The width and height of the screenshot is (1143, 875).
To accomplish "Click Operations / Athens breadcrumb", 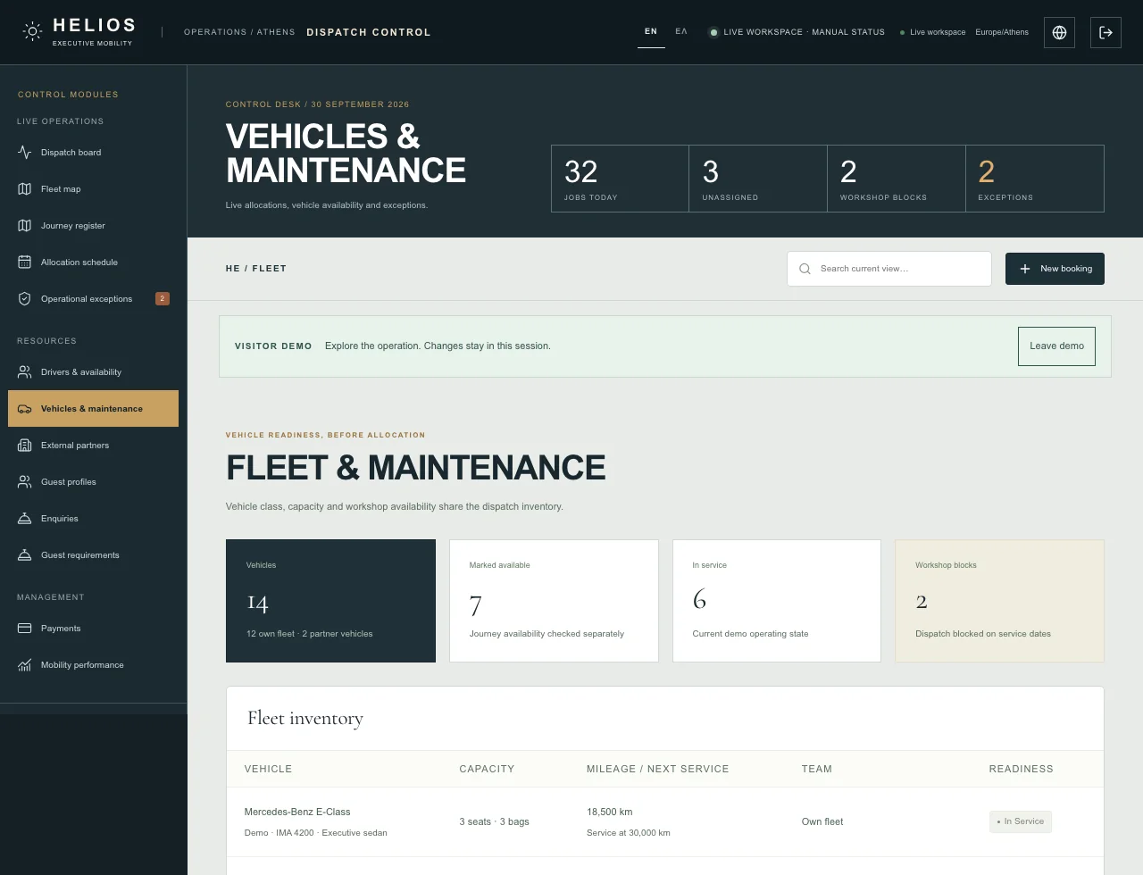I will pos(239,32).
